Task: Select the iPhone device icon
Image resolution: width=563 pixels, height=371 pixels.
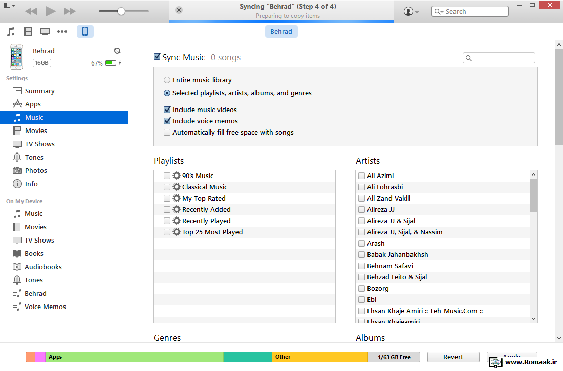Action: tap(85, 32)
